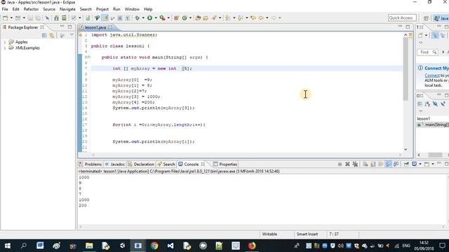Click the Last Edit Location arrow icon
This screenshot has height=252, width=449.
253,18
